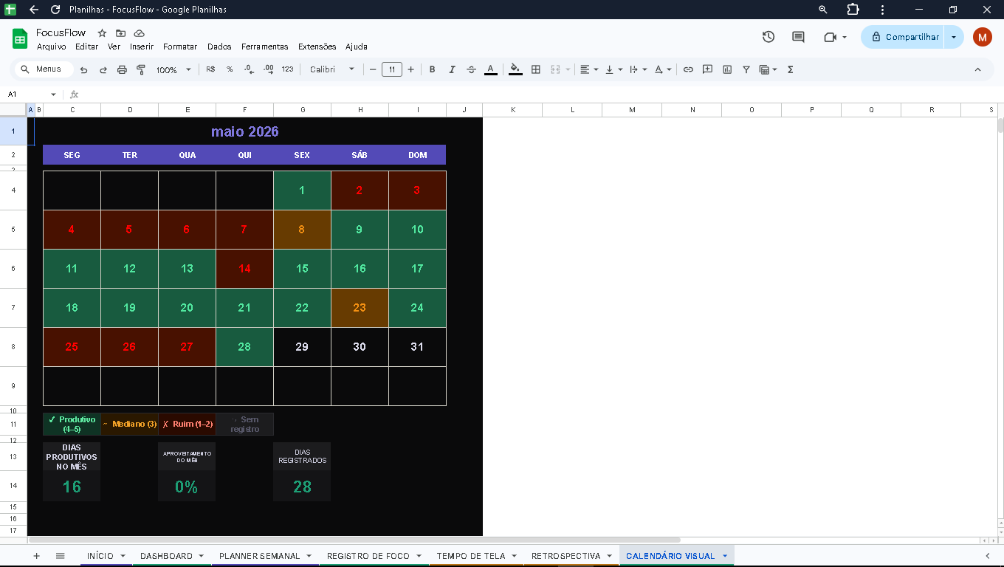Toggle bold formatting
The width and height of the screenshot is (1004, 567).
coord(433,69)
